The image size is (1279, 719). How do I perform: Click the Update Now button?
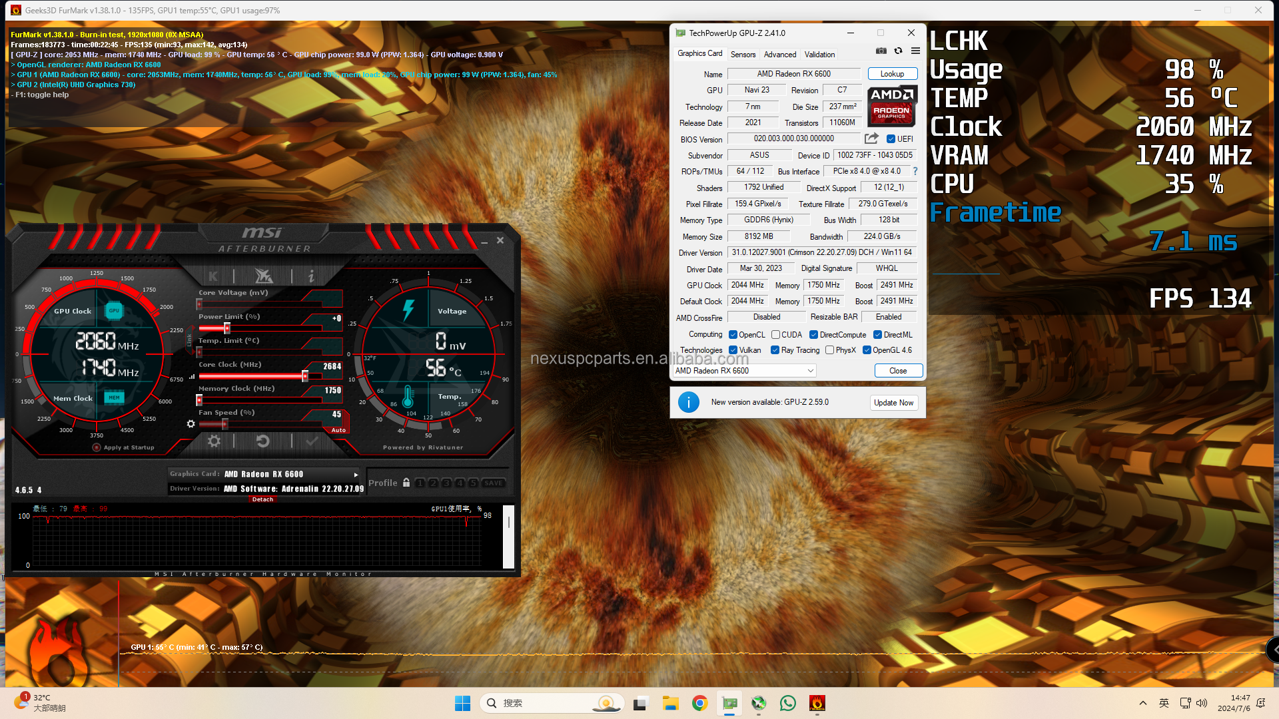893,403
